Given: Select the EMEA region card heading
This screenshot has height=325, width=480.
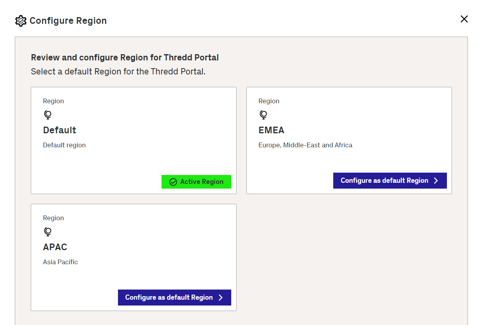Looking at the screenshot, I should click(x=271, y=130).
